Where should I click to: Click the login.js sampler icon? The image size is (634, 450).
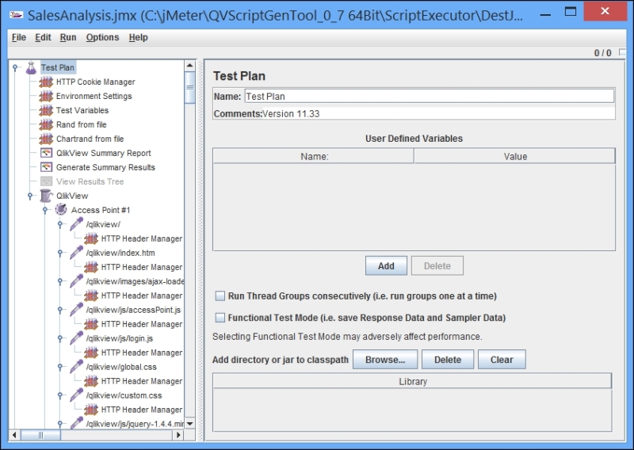point(76,338)
